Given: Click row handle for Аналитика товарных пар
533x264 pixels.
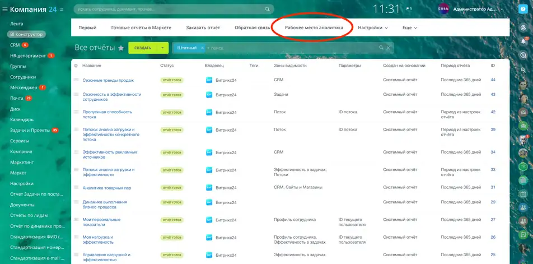Looking at the screenshot, I should [77, 187].
